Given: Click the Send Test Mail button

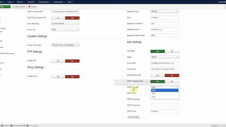Looking at the screenshot, I should (133, 117).
